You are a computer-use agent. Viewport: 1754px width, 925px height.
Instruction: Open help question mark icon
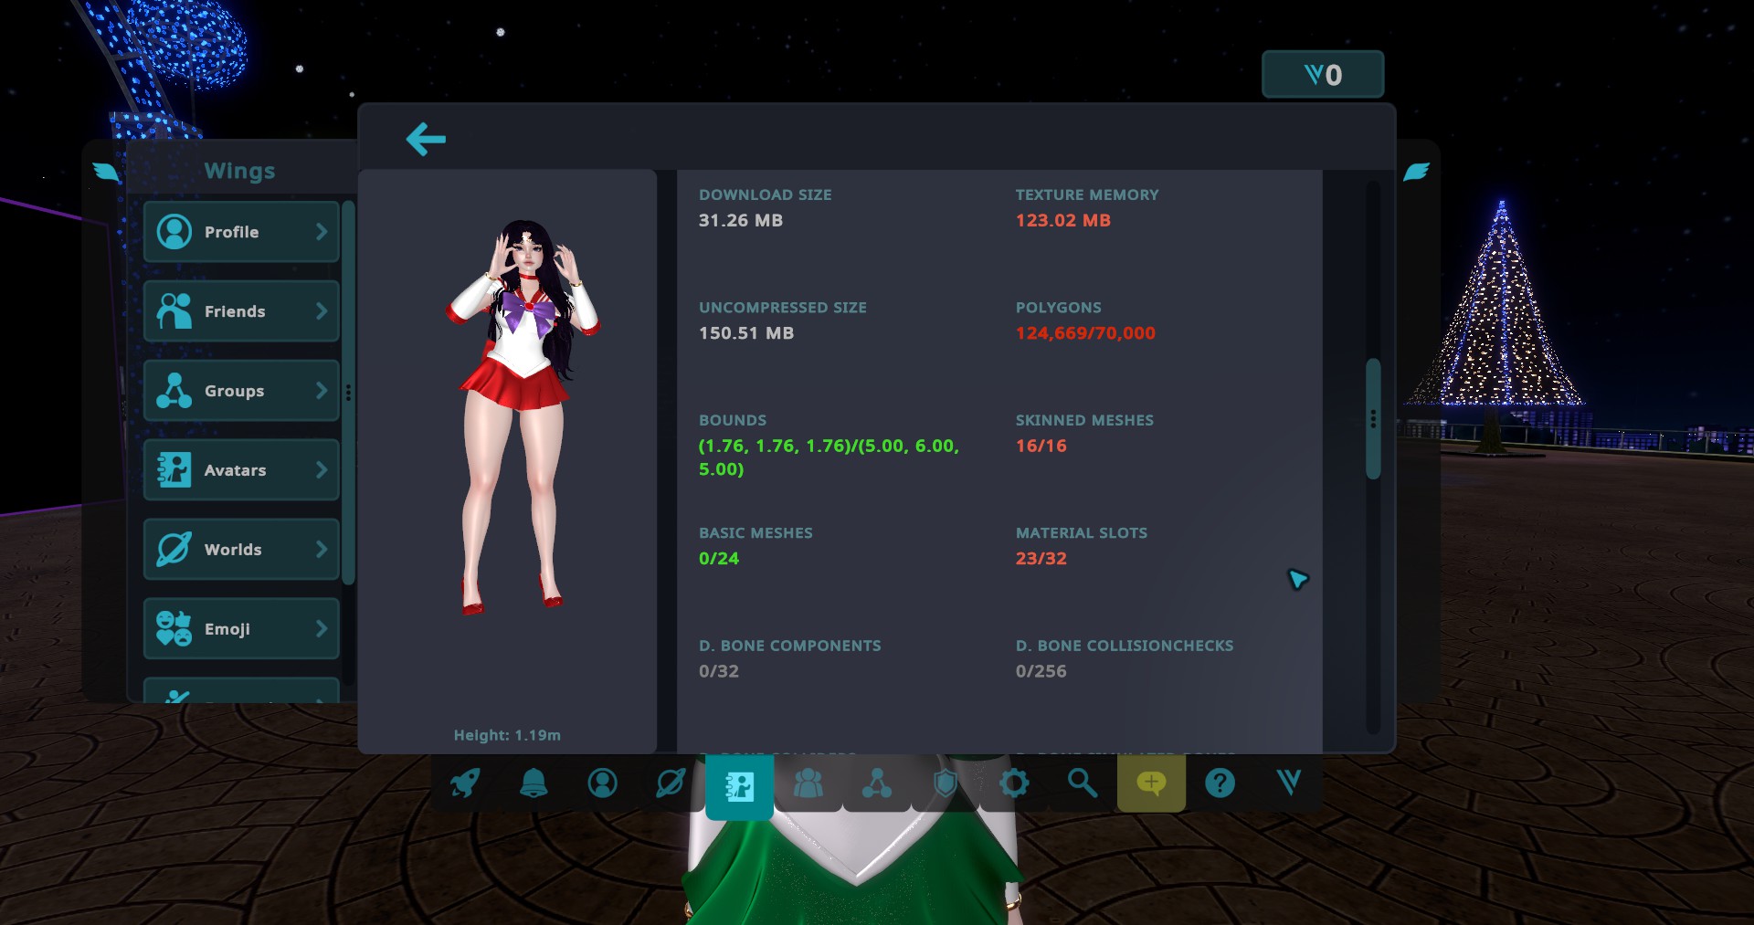[1220, 783]
